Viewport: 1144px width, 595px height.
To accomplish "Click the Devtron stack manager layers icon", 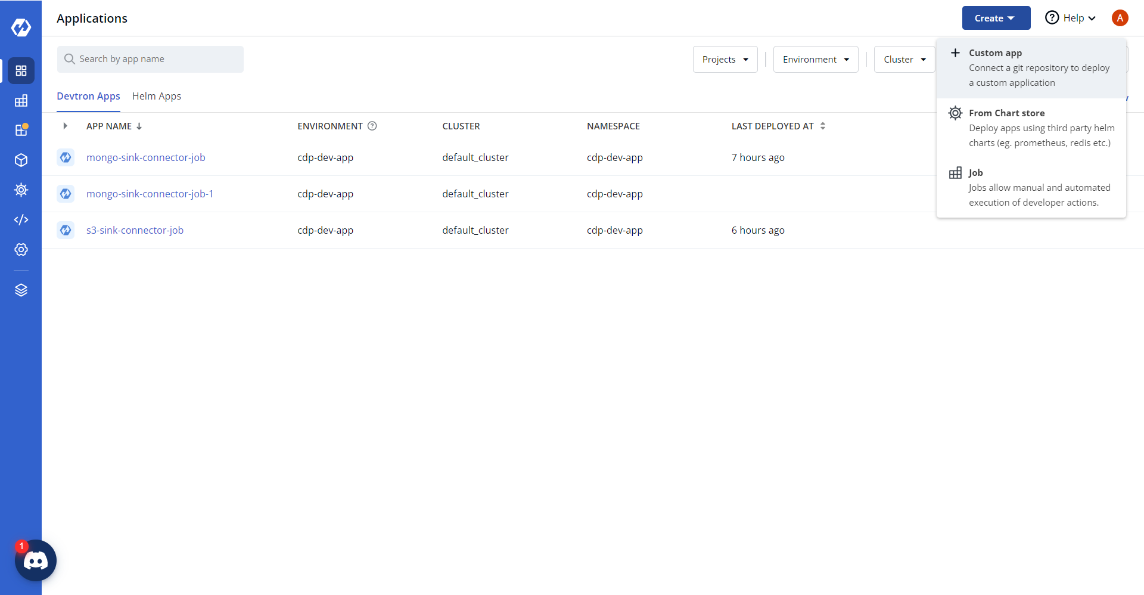I will 21,290.
